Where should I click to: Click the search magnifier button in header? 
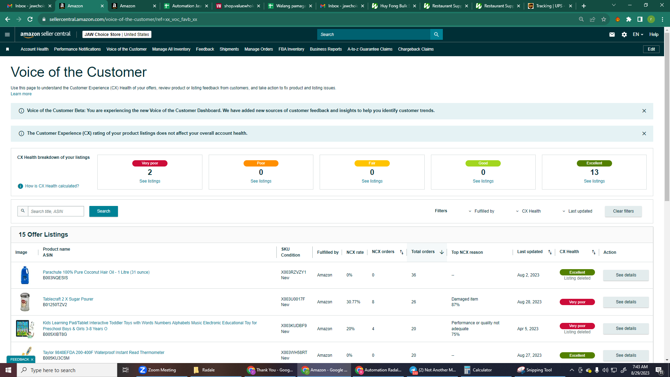click(436, 35)
